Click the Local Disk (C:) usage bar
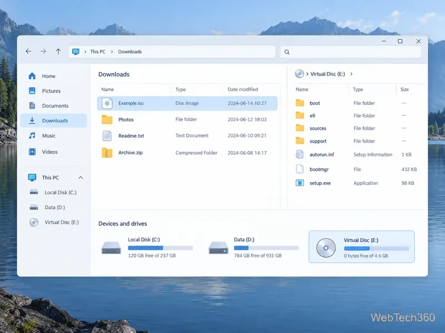 (x=160, y=248)
